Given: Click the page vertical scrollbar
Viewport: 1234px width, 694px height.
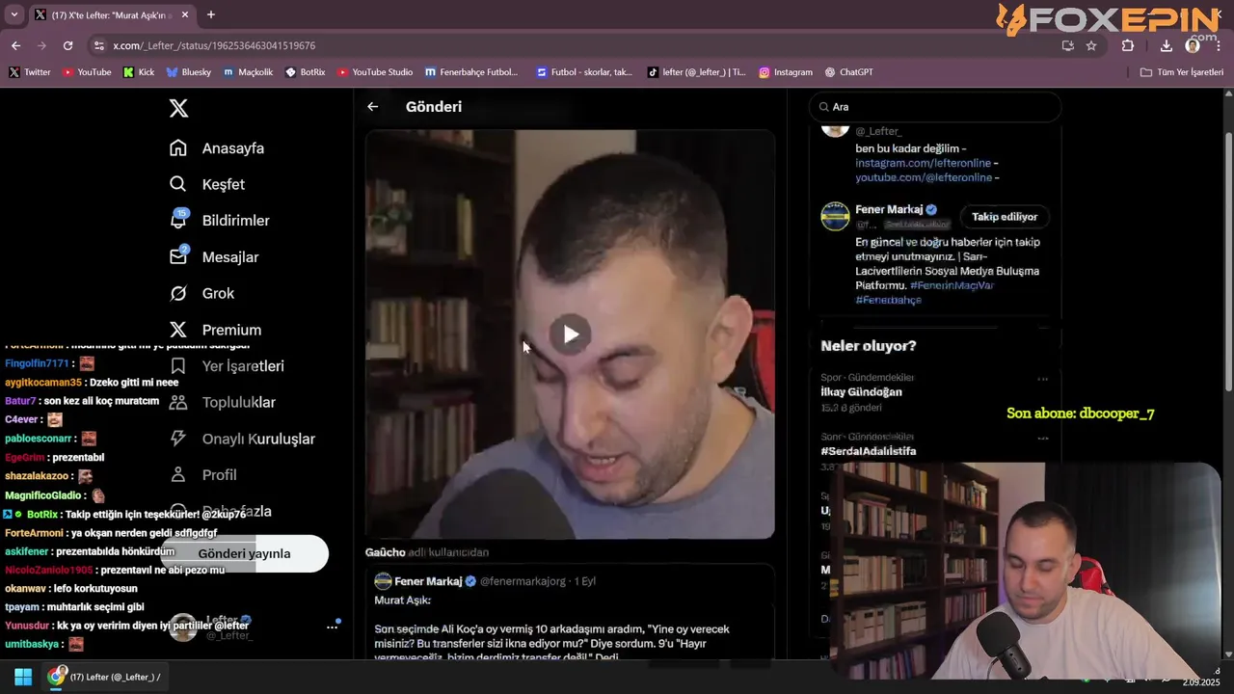Looking at the screenshot, I should 1227,260.
